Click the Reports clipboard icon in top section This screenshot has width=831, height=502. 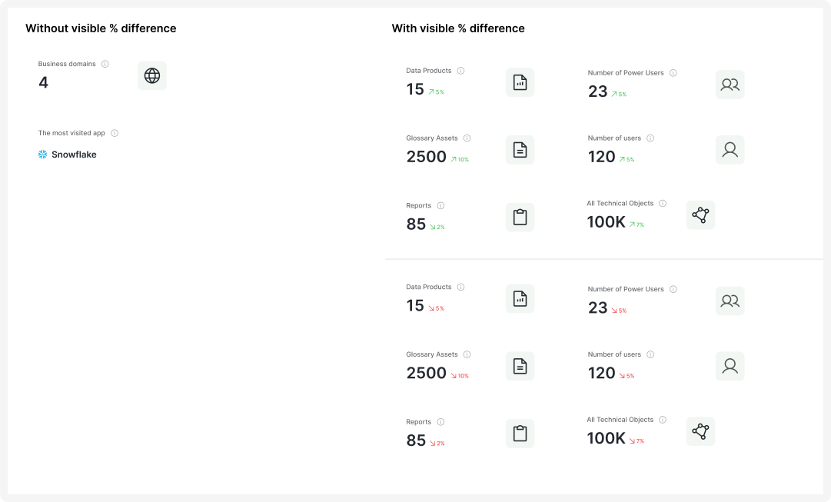click(520, 217)
